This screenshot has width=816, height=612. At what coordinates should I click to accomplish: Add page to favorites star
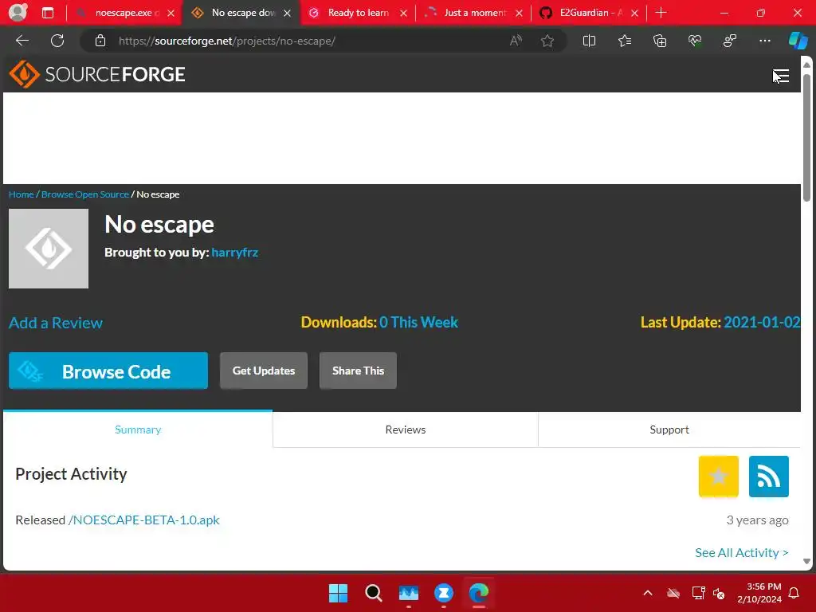[547, 41]
